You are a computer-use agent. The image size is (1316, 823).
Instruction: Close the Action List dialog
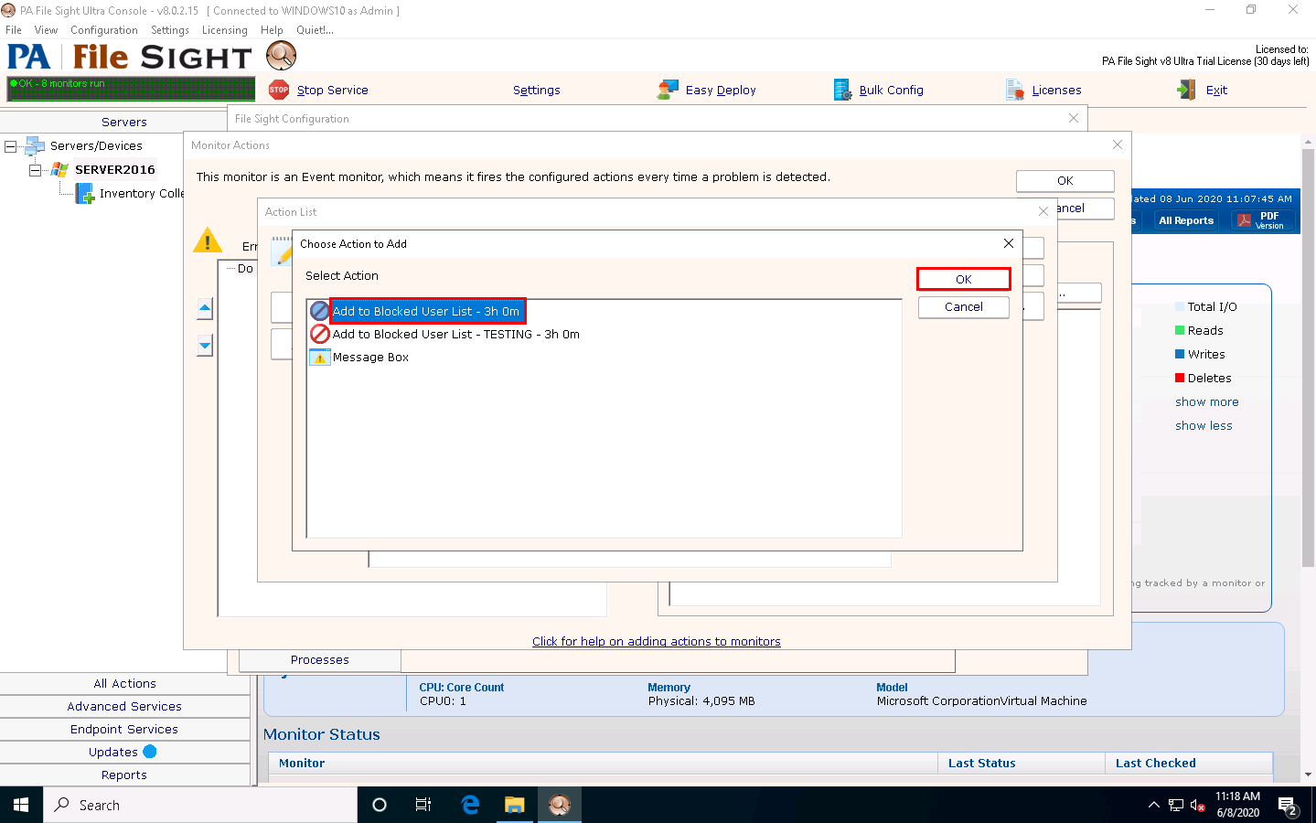[x=1043, y=211]
